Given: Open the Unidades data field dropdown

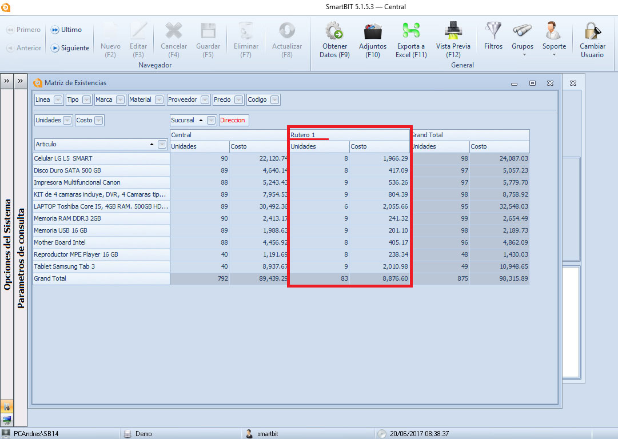Looking at the screenshot, I should (x=67, y=120).
